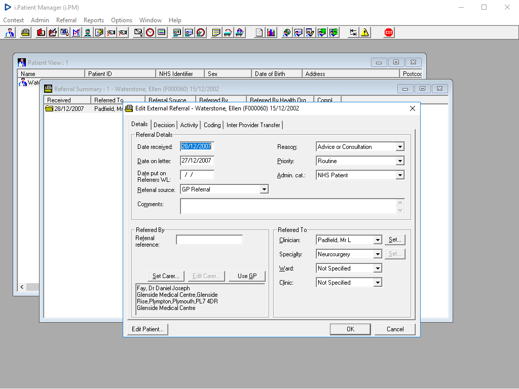Click the blue M toolbar icon
This screenshot has height=389, width=519.
[76, 32]
